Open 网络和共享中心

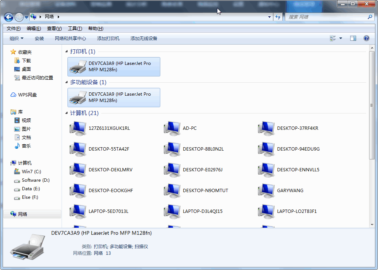[70, 38]
